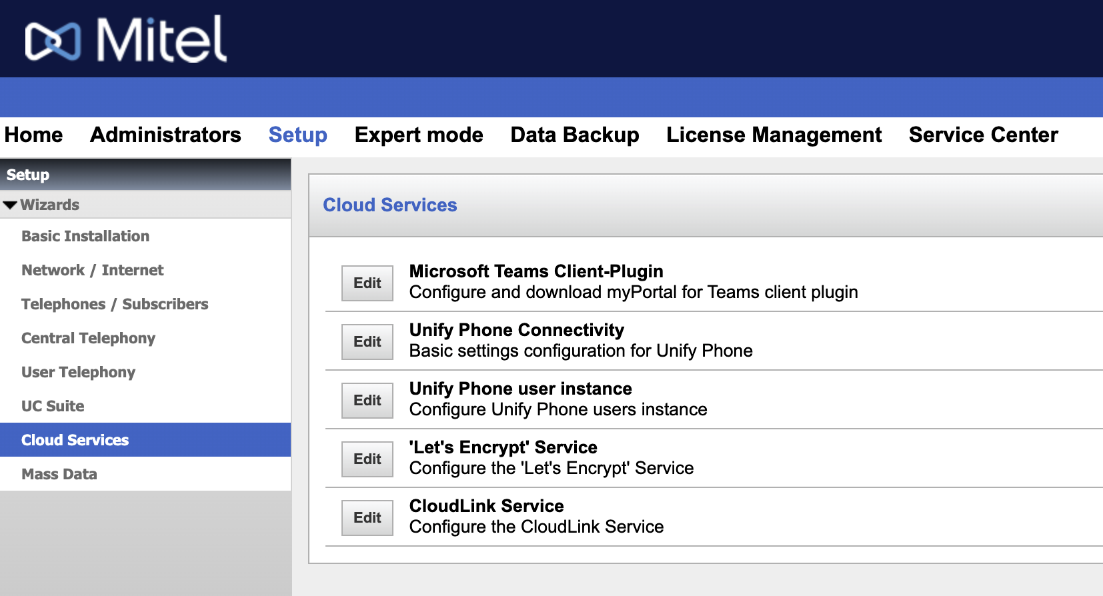Click 'Unify Phone user instance' title text

521,389
